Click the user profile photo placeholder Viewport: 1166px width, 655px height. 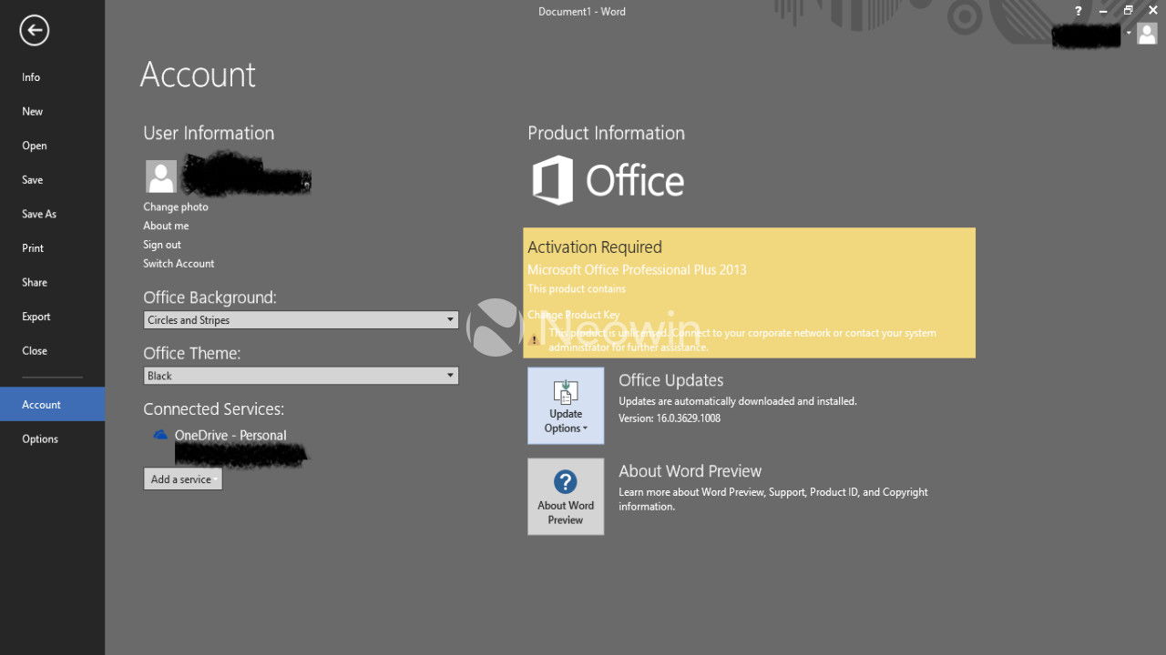click(161, 176)
